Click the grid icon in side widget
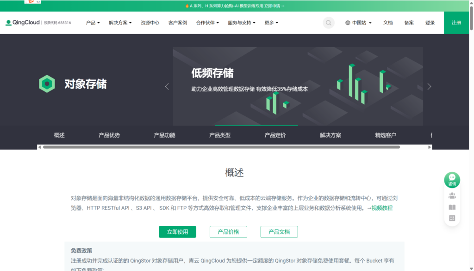 coord(452,218)
